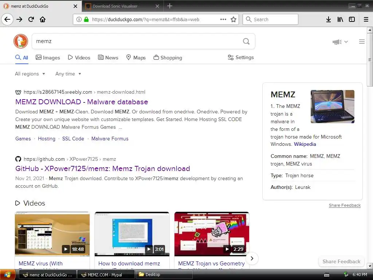Screen dimensions: 373x280
Task: Open the browser home page
Action: point(43,19)
